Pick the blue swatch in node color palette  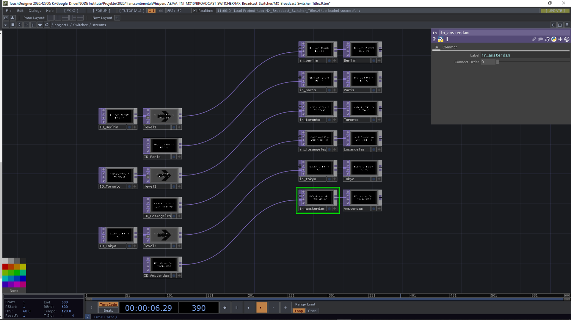23,279
